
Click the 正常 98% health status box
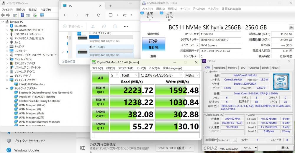point(153,44)
